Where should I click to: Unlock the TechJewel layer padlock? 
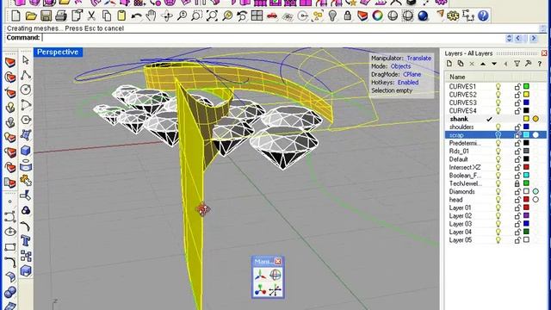517,183
